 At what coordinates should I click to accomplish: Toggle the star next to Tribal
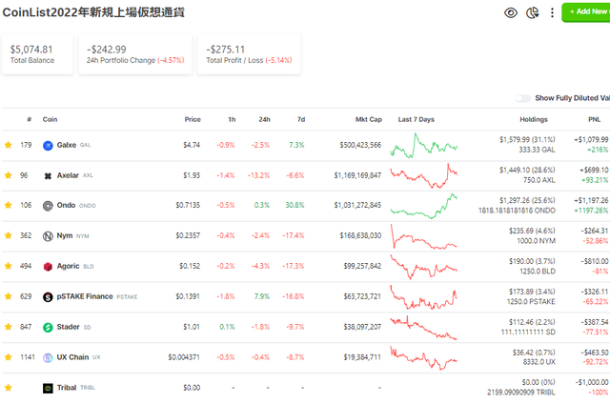pos(9,388)
